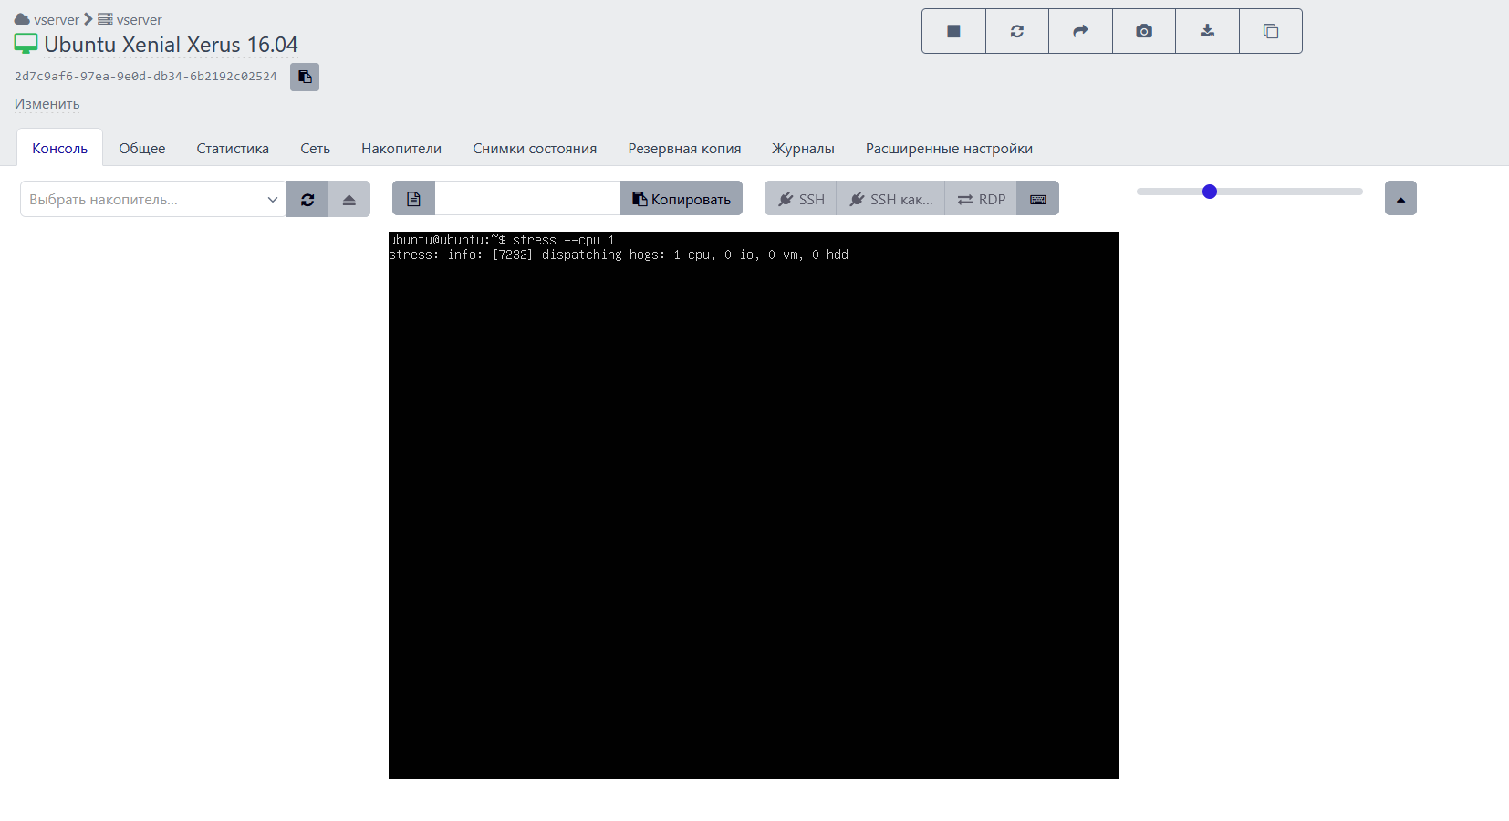The image size is (1509, 821).
Task: Refresh the drive list next to dropdown
Action: pyautogui.click(x=307, y=199)
